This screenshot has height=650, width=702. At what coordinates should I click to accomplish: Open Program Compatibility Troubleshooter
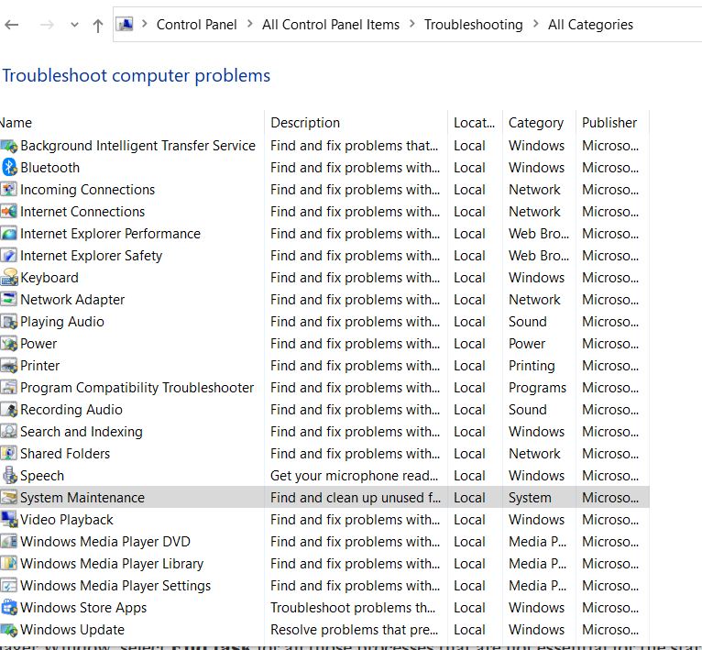click(137, 388)
